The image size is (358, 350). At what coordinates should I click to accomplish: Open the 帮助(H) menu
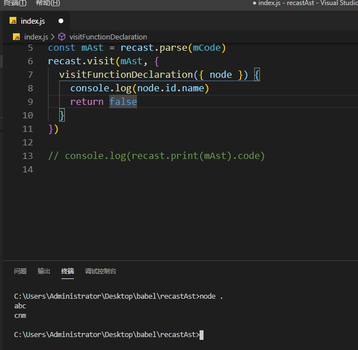(x=48, y=3)
